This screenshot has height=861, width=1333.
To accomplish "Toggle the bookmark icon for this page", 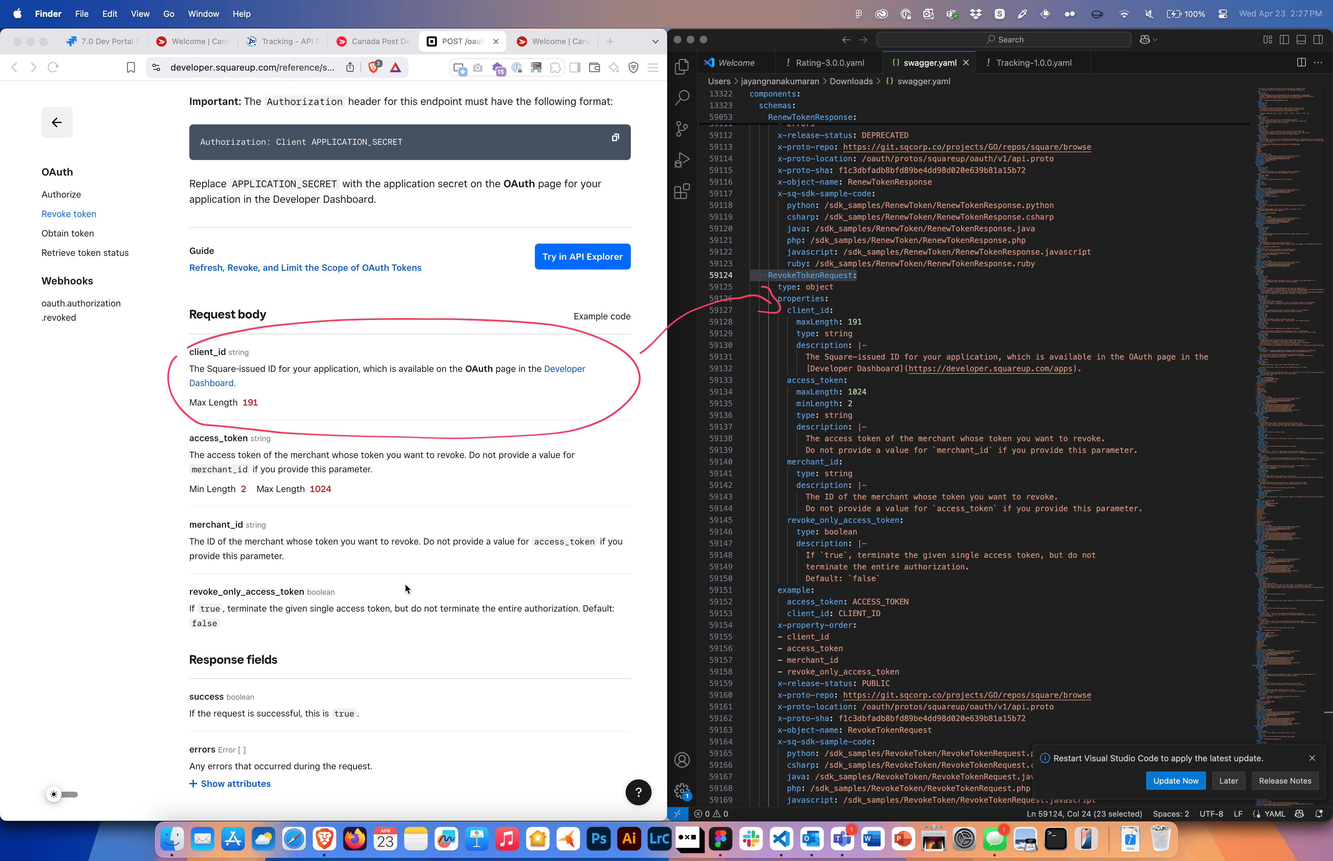I will [x=131, y=68].
